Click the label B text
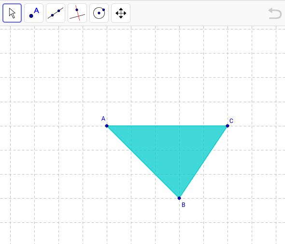285x244 pixels. (184, 205)
